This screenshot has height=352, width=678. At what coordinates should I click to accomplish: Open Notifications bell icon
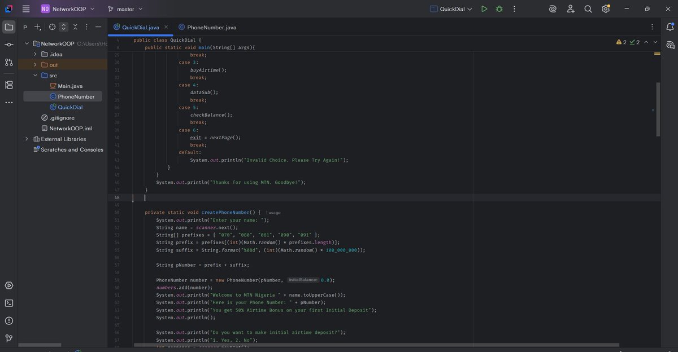[670, 27]
